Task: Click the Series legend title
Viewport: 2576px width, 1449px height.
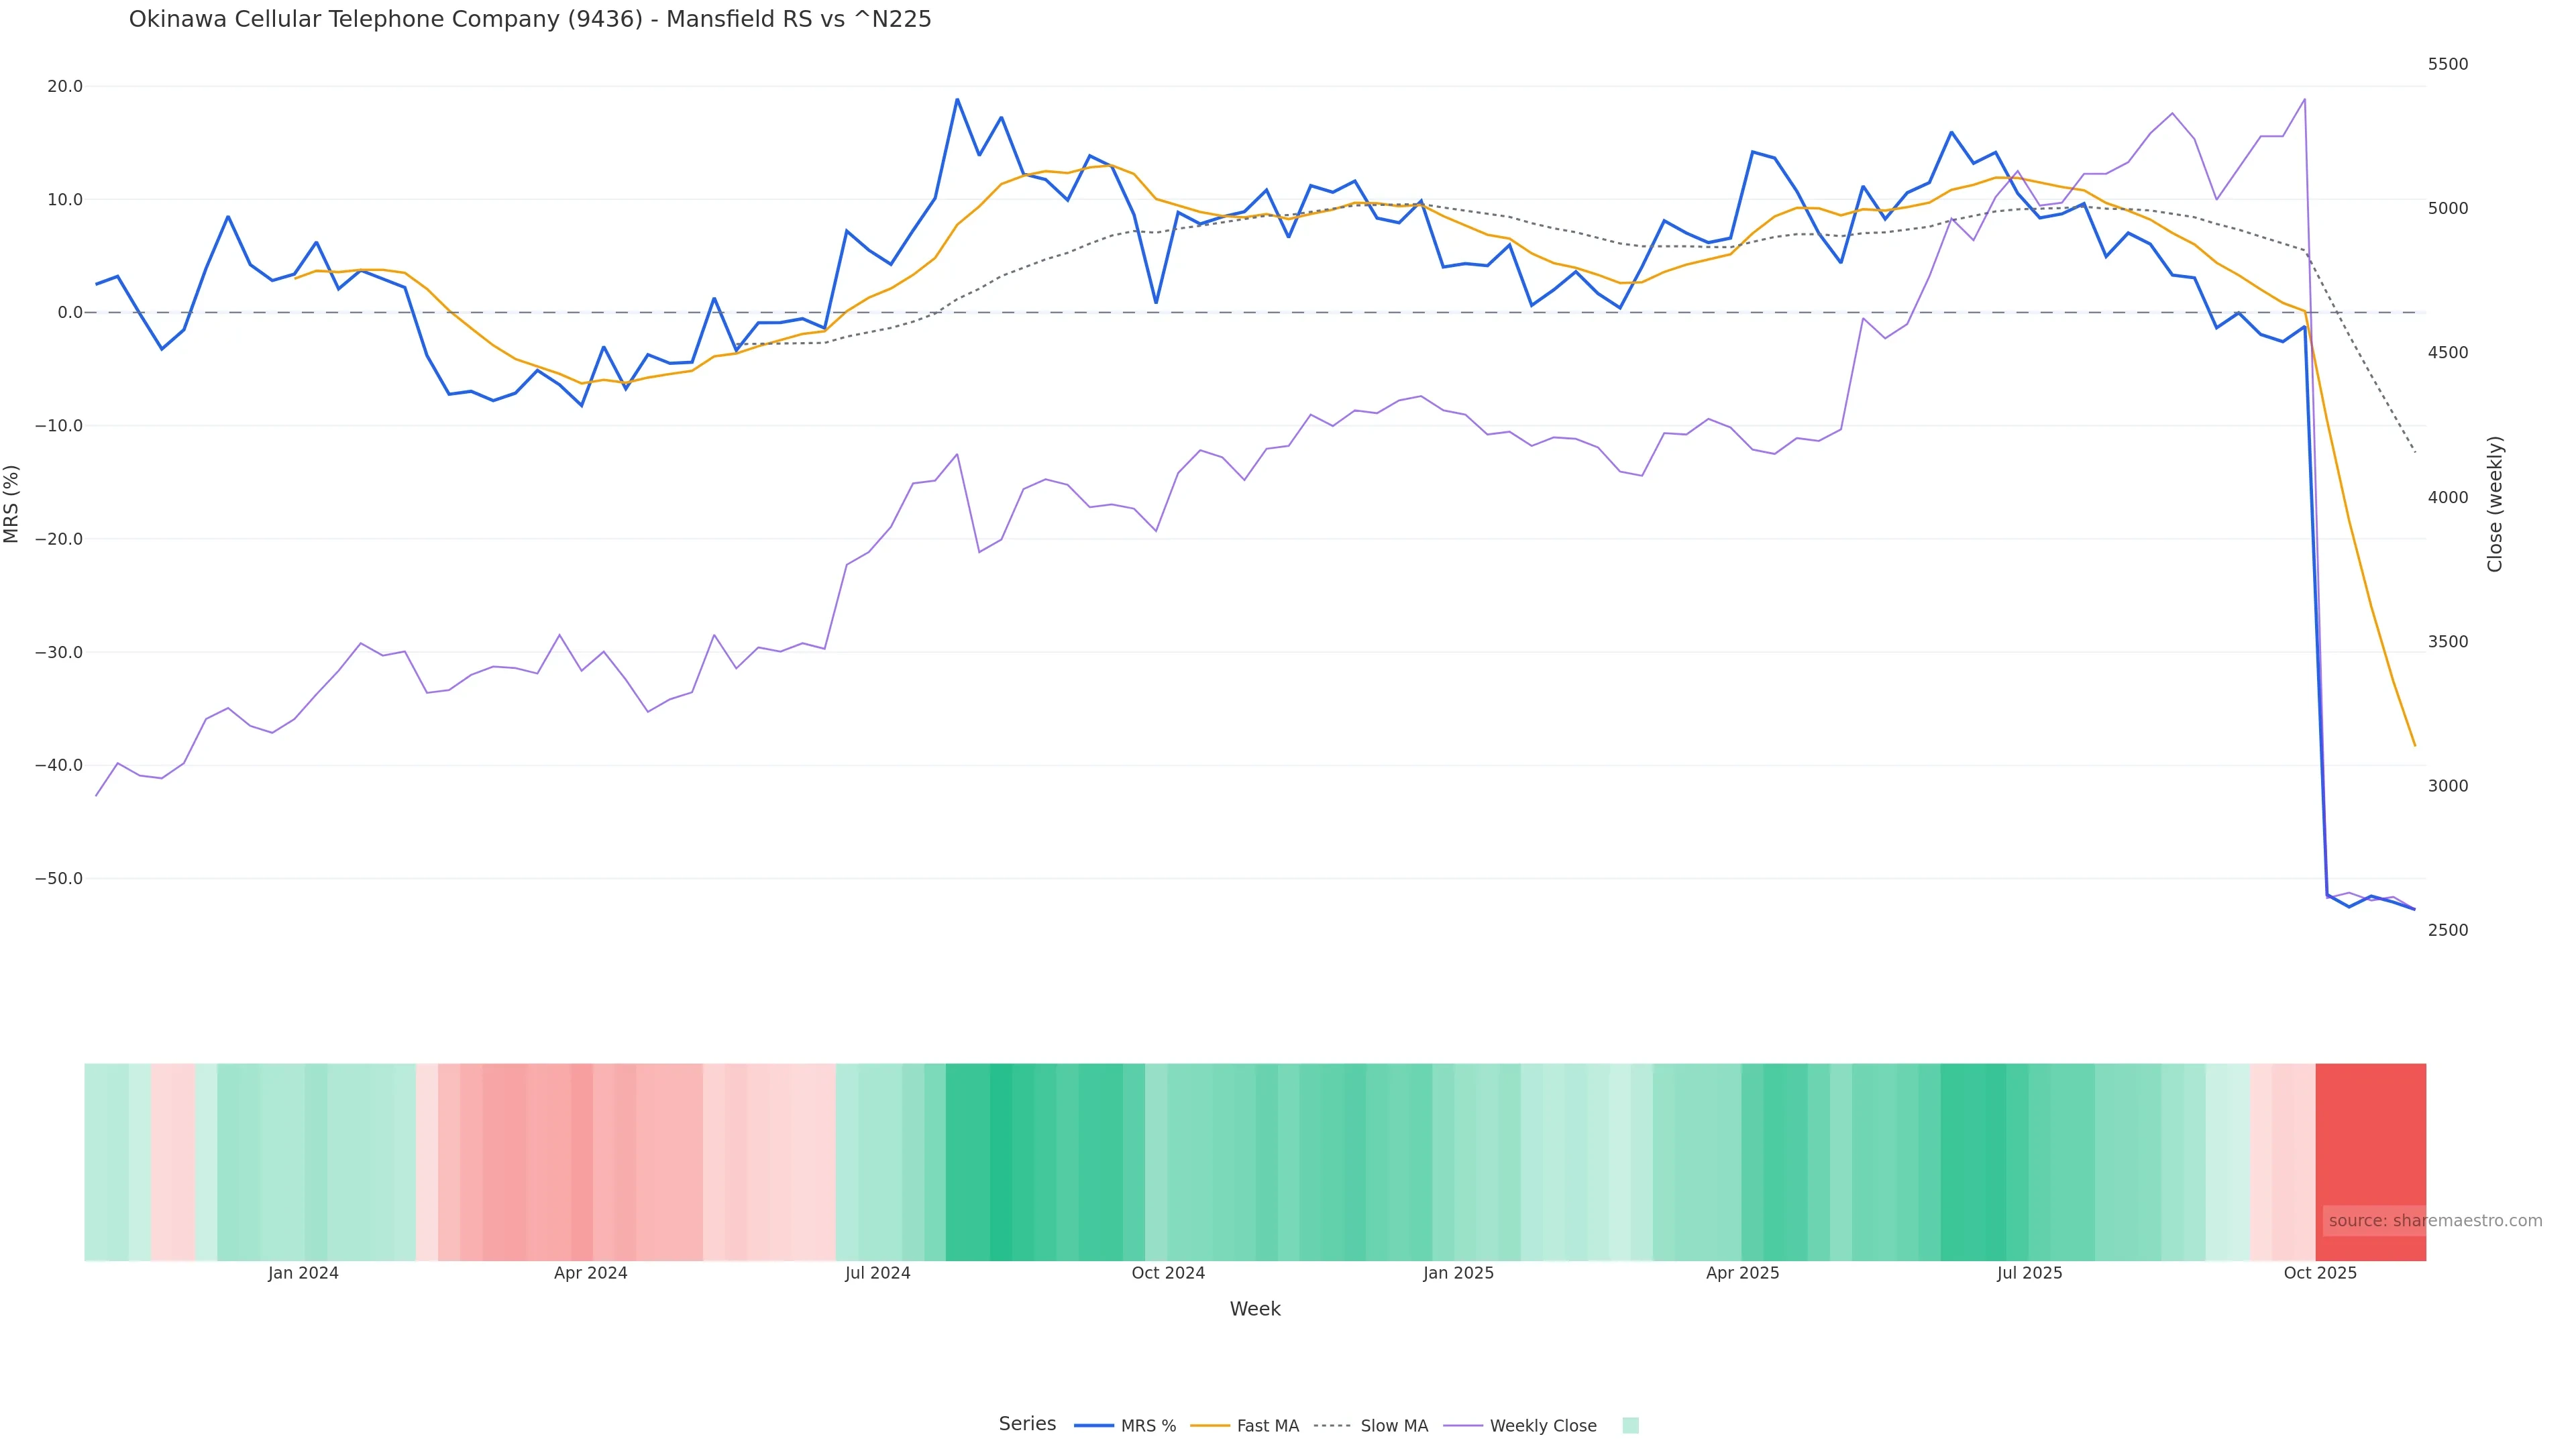Action: coord(1027,1423)
